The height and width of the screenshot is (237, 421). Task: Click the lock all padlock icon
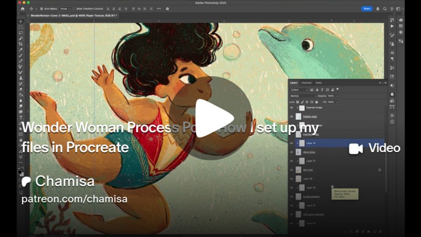point(317,102)
